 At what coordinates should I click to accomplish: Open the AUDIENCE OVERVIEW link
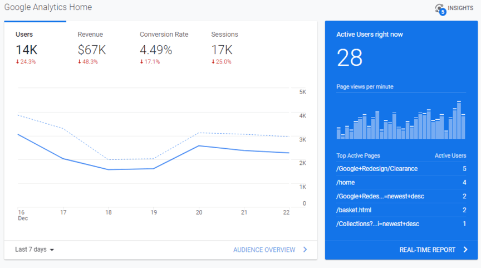pyautogui.click(x=264, y=250)
